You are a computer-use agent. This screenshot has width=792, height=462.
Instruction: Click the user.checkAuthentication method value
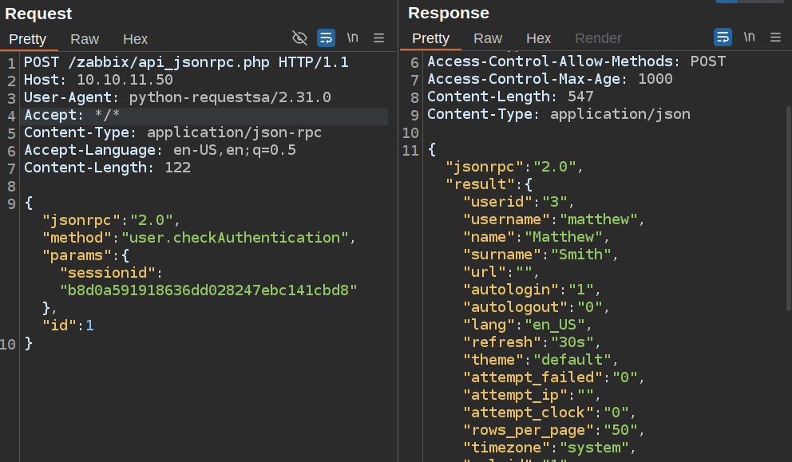click(235, 237)
